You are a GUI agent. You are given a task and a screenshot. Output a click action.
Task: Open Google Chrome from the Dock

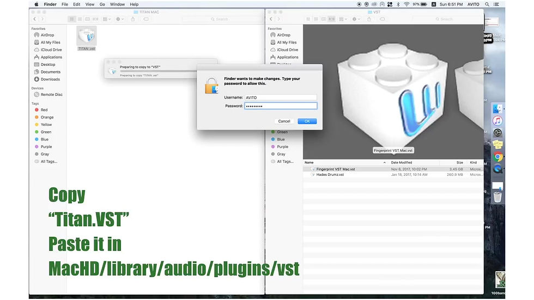pos(497,157)
